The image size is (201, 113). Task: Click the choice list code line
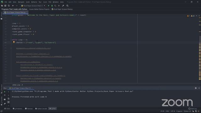tap(36, 43)
